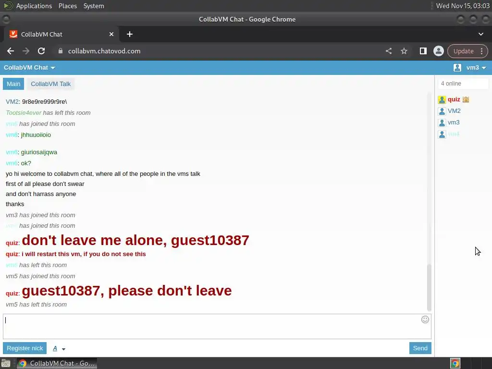
Task: Expand the Chrome tab search chevron
Action: [x=480, y=34]
